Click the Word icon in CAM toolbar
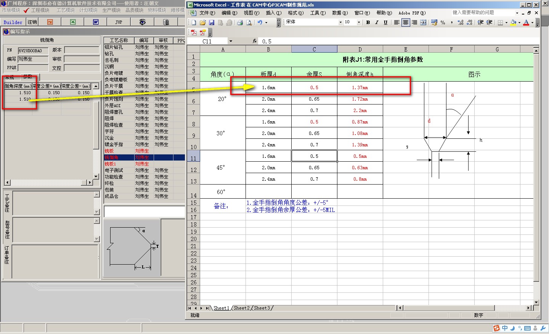 pos(96,22)
